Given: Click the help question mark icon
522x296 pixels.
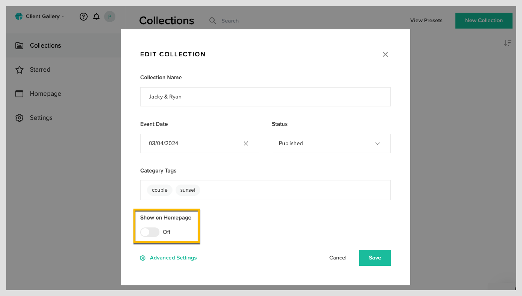Looking at the screenshot, I should [84, 17].
